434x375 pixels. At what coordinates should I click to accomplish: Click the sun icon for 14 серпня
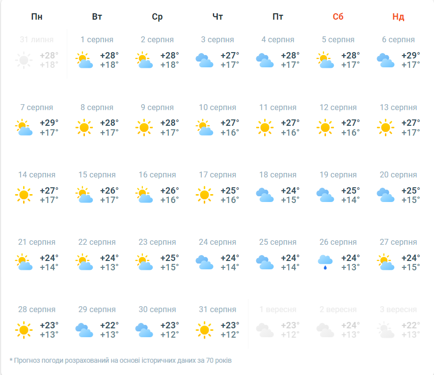tap(24, 195)
